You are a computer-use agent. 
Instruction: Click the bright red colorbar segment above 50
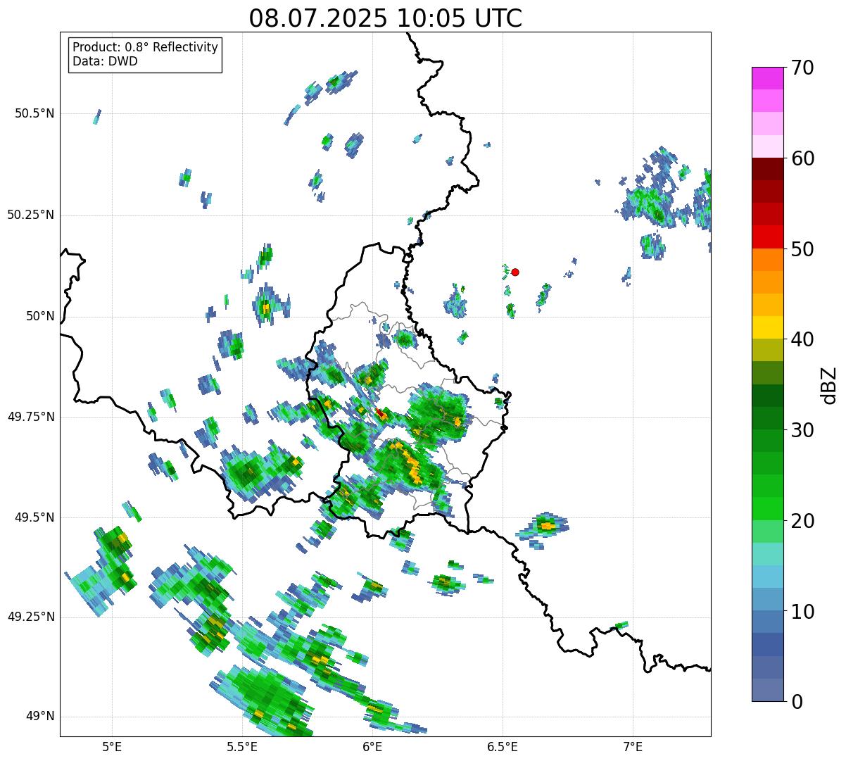pos(767,237)
